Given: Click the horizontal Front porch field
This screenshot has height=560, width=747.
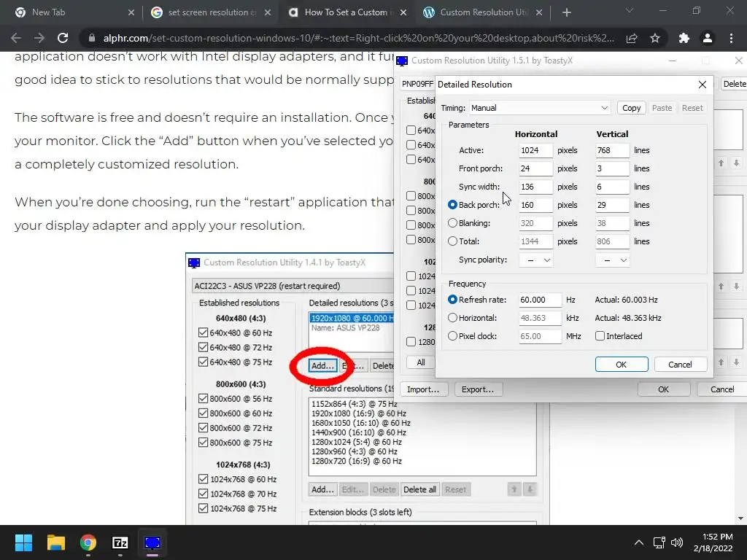Looking at the screenshot, I should tap(536, 168).
